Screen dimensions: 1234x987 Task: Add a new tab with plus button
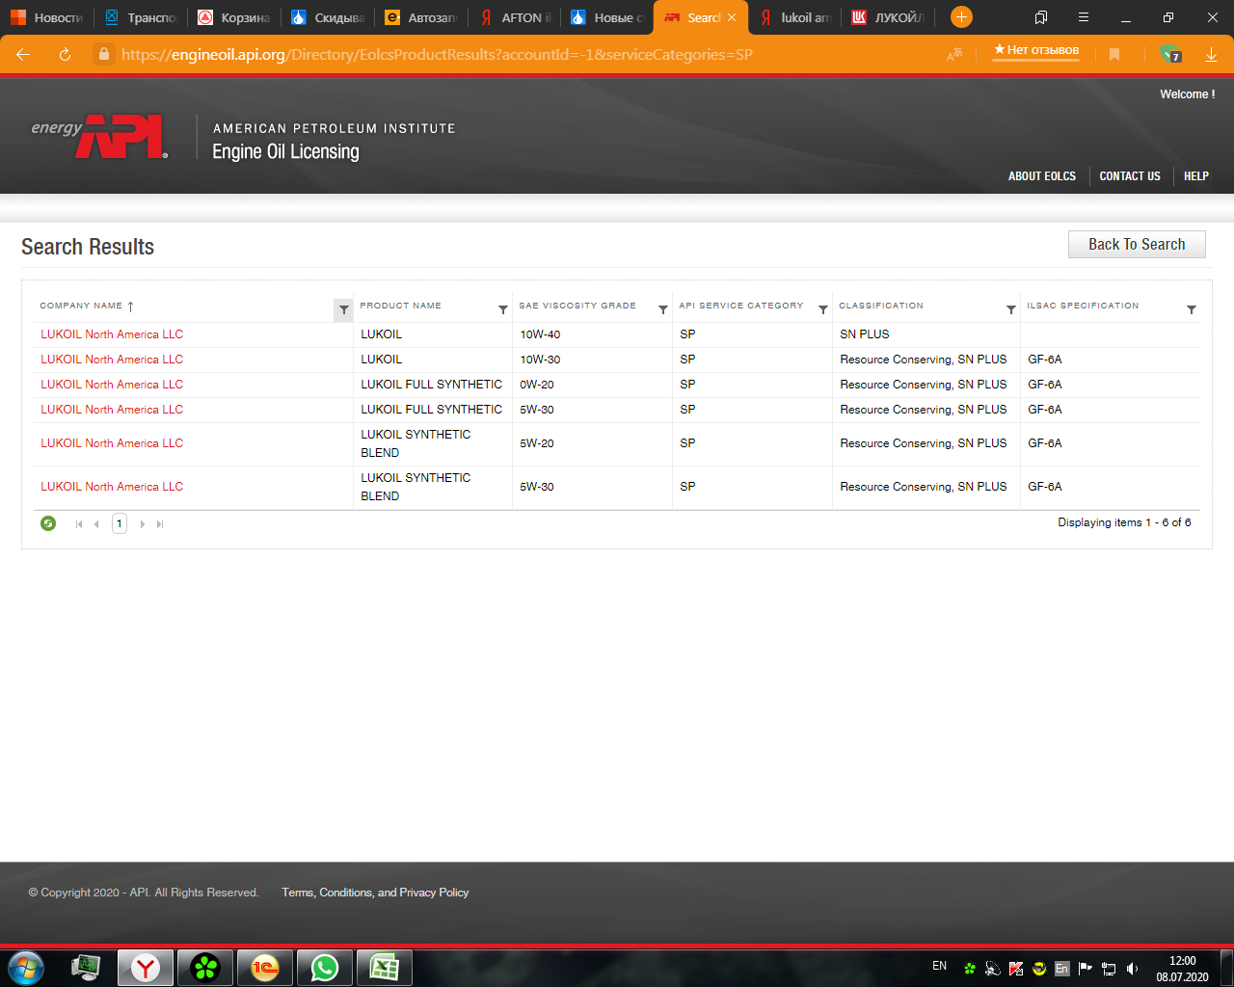[961, 17]
